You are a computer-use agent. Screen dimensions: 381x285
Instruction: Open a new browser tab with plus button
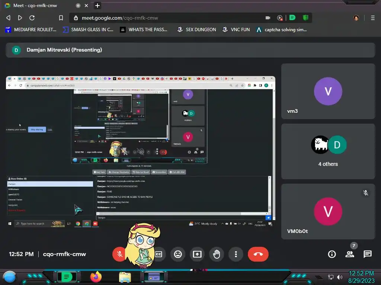(x=97, y=6)
